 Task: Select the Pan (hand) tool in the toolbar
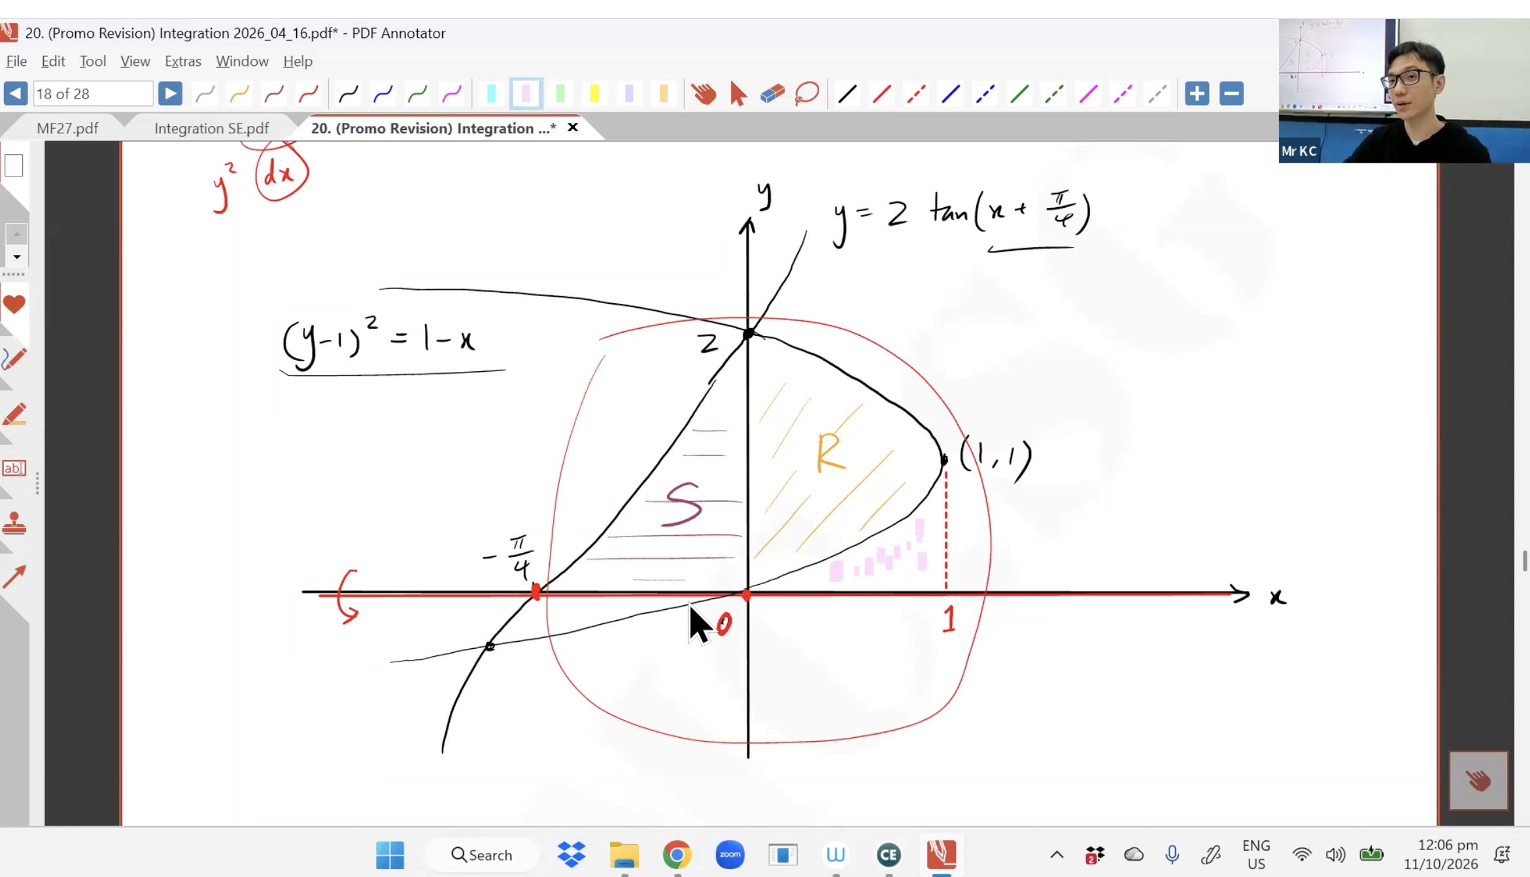tap(704, 93)
